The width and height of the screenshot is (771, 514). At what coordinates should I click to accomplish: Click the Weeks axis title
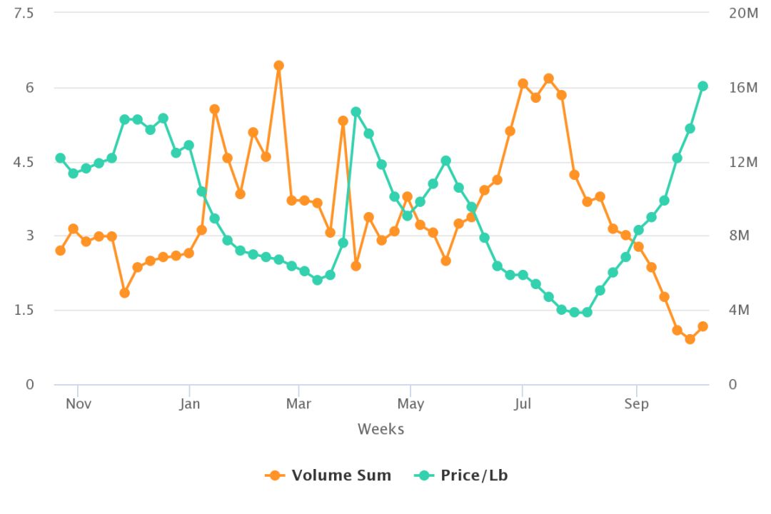pos(381,429)
